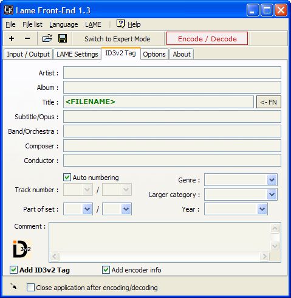
Task: Add a file with the plus icon
Action: (x=12, y=38)
